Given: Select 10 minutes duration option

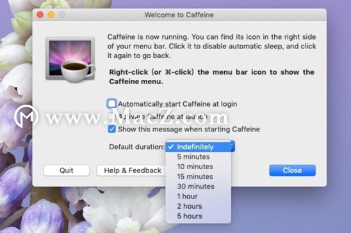Looking at the screenshot, I should pyautogui.click(x=198, y=167).
